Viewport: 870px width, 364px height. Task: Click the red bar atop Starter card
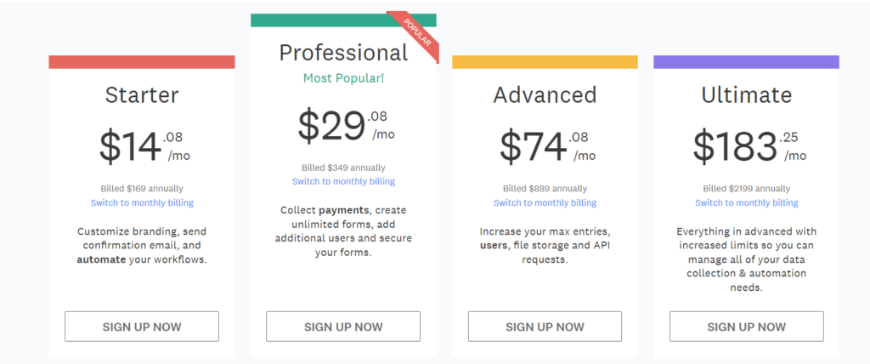point(142,62)
